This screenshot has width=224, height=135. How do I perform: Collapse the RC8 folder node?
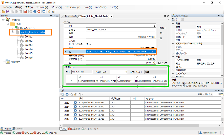point(8,24)
